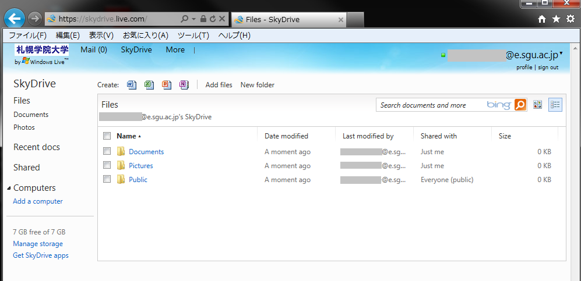The width and height of the screenshot is (581, 281).
Task: Stop loading with address bar X
Action: click(222, 19)
